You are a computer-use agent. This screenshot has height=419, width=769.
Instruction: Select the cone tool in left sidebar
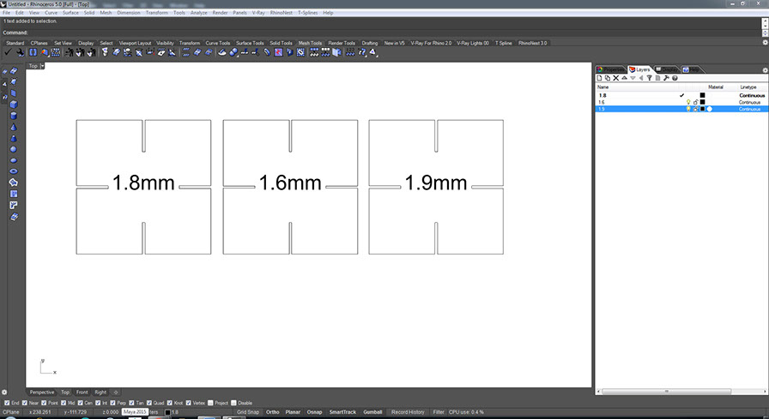click(x=14, y=127)
